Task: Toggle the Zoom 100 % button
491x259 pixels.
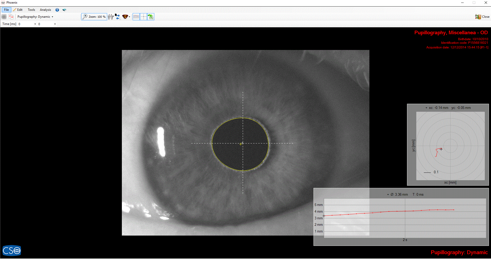Action: 94,17
